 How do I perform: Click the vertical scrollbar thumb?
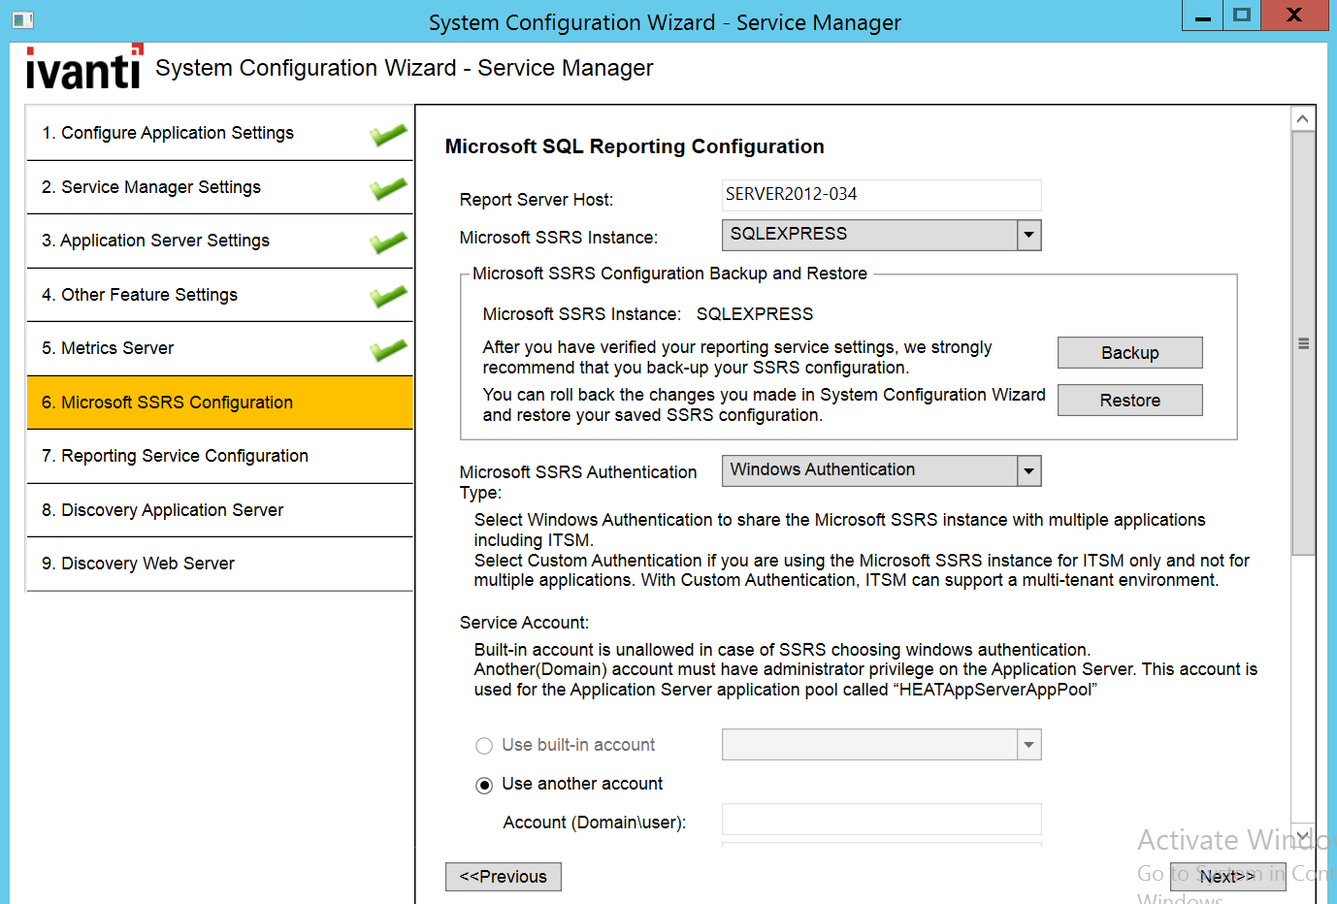[1303, 343]
